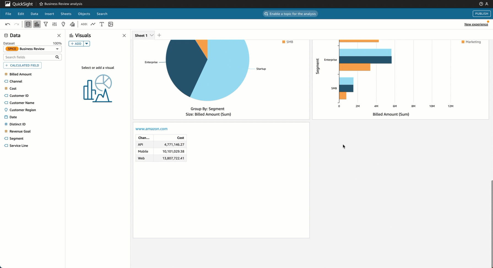Open the Filter funnel tool

click(46, 24)
